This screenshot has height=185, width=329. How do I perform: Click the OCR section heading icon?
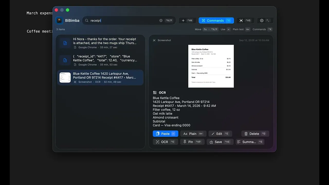point(155,92)
